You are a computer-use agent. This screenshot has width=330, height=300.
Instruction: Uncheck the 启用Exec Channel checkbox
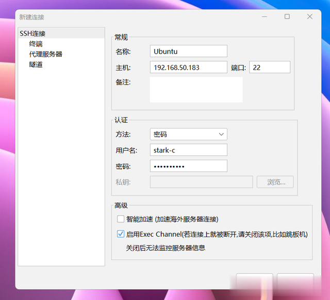pyautogui.click(x=121, y=234)
